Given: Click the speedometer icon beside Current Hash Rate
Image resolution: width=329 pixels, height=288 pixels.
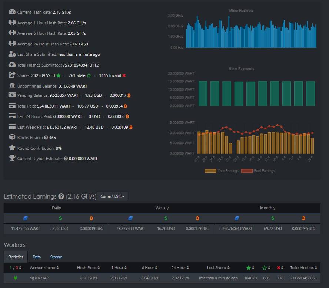Looking at the screenshot, I should pyautogui.click(x=12, y=12).
